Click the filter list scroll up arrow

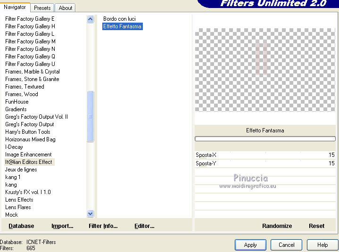[x=90, y=19]
